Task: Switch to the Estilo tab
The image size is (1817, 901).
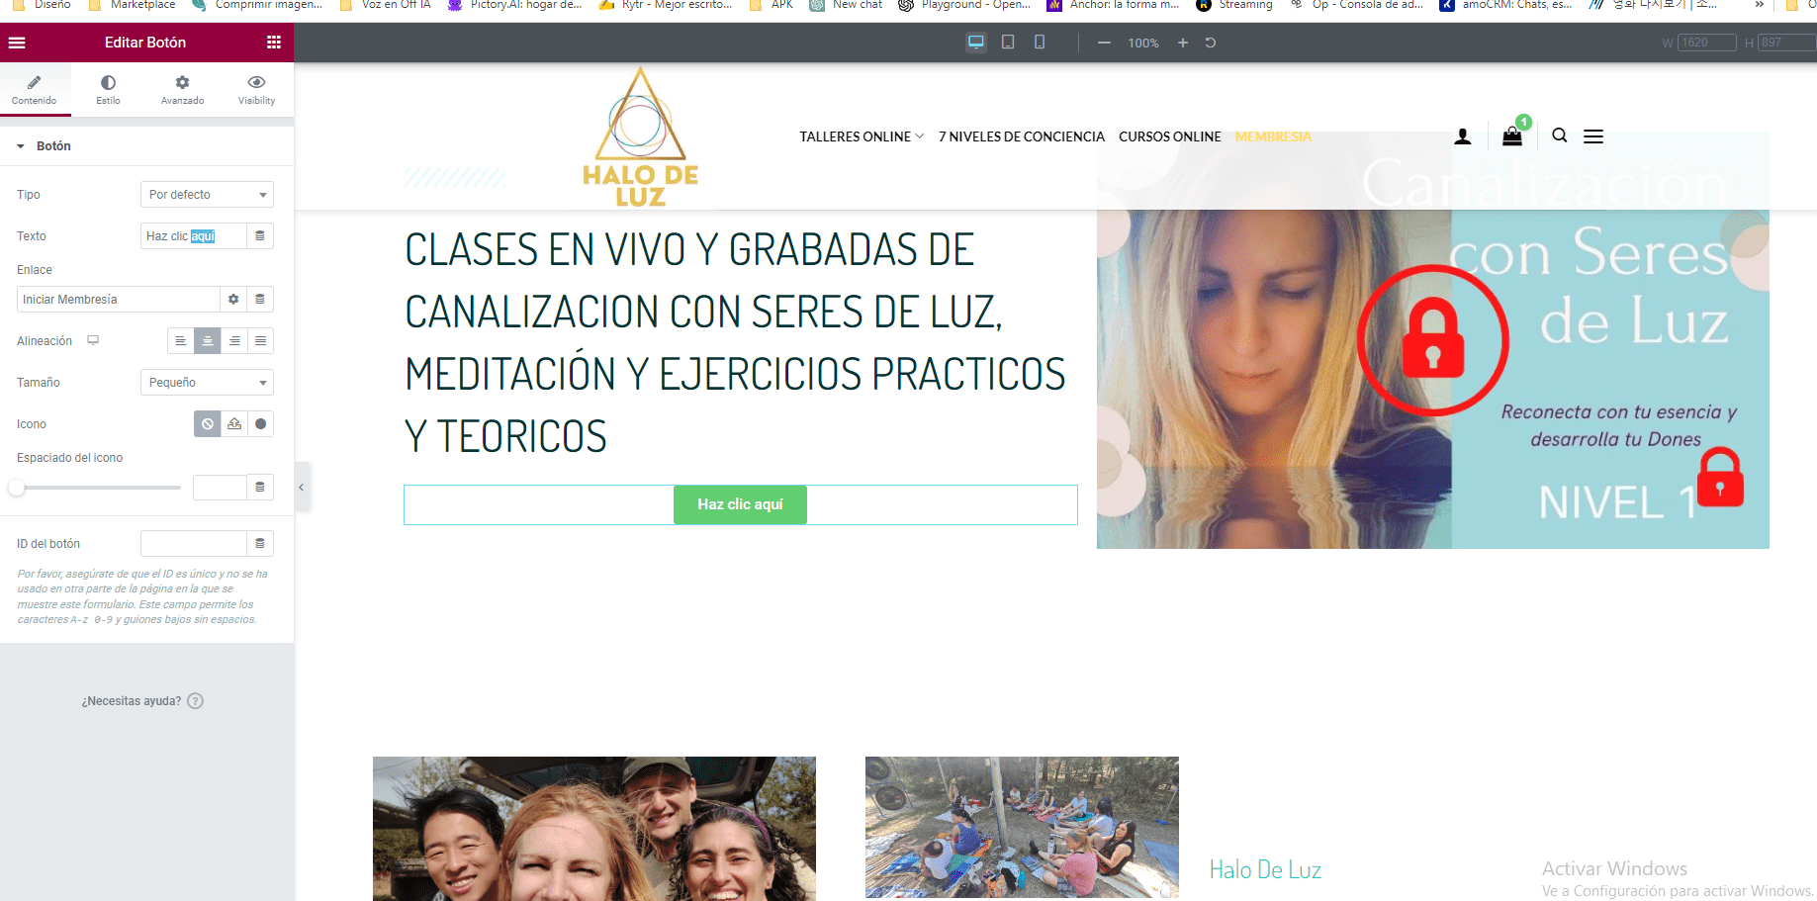Action: click(x=109, y=89)
